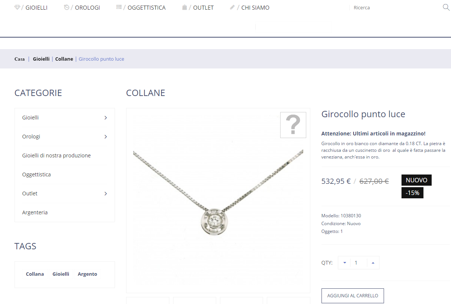Open the OUTLET menu item
The height and width of the screenshot is (304, 451).
click(203, 7)
